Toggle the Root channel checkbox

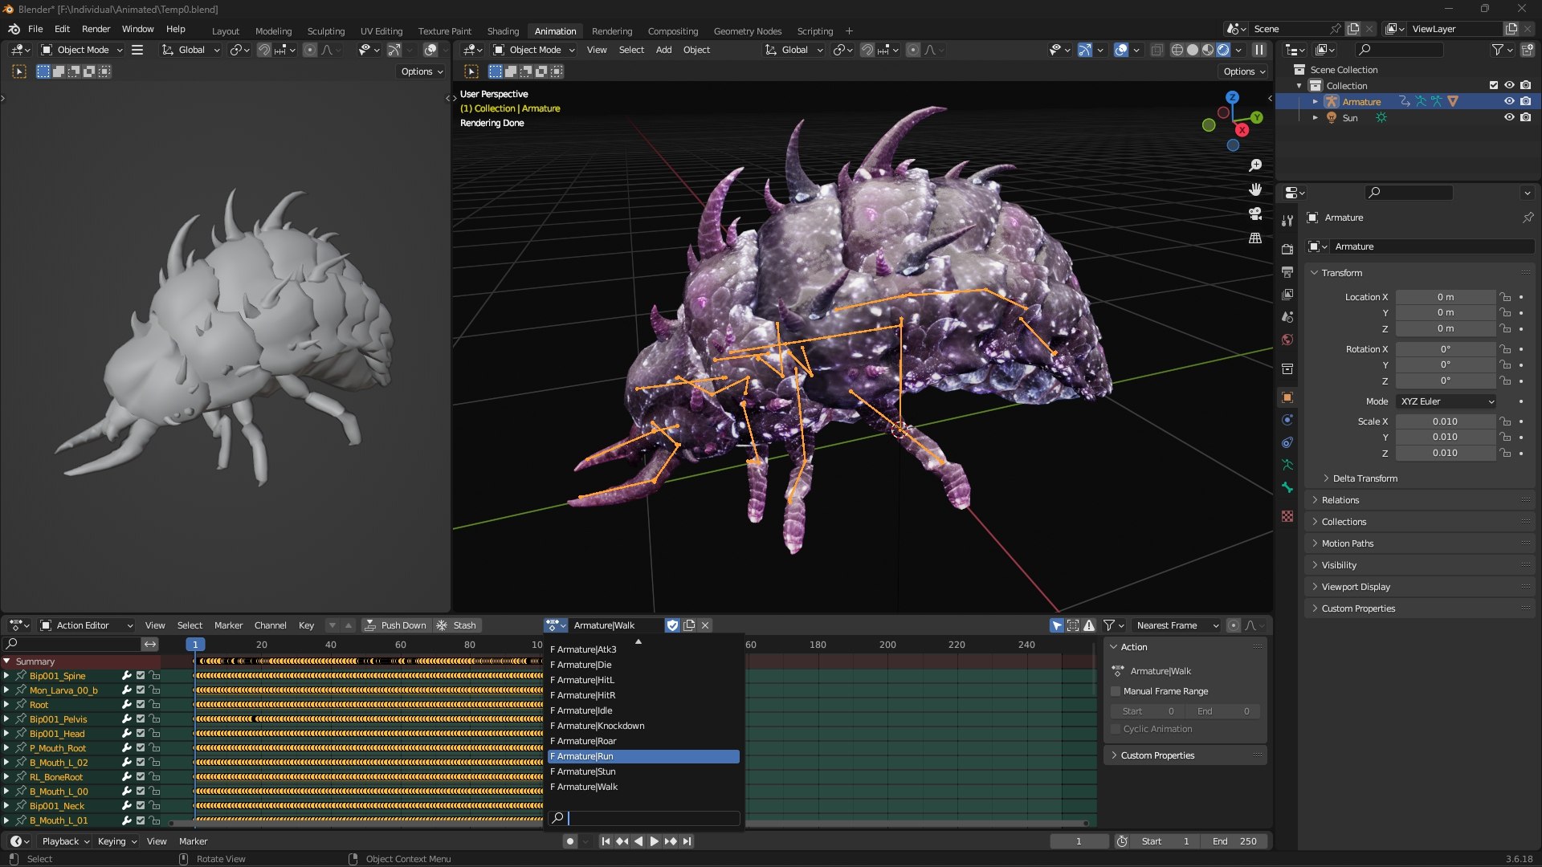click(x=141, y=705)
